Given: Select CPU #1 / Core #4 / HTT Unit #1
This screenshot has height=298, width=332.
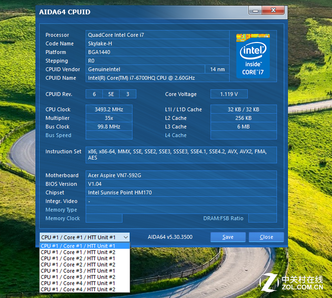Looking at the screenshot, I should click(x=85, y=283).
